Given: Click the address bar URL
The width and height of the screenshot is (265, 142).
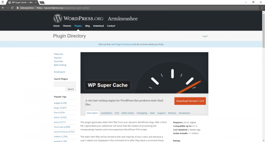Looking at the screenshot, I should tap(63, 8).
